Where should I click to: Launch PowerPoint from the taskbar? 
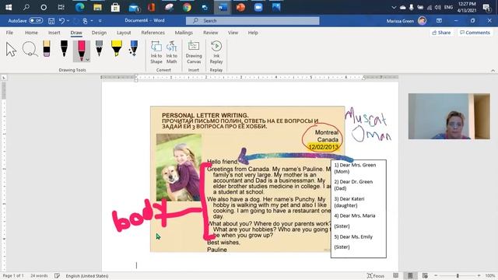pos(240,7)
